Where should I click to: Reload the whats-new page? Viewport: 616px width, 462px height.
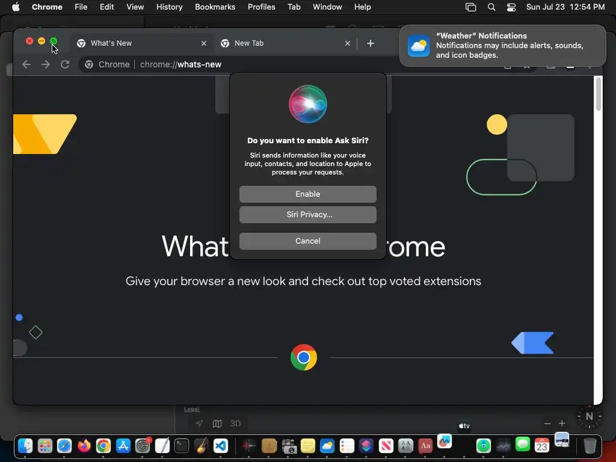coord(65,64)
